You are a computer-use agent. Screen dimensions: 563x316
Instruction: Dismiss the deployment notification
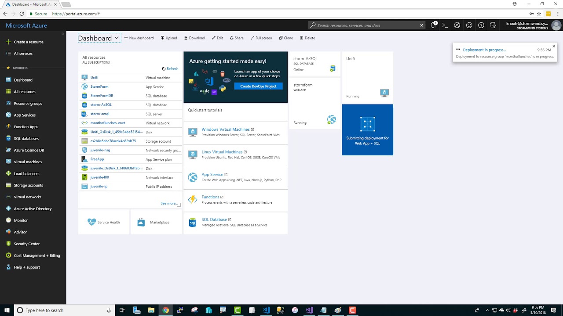[554, 46]
